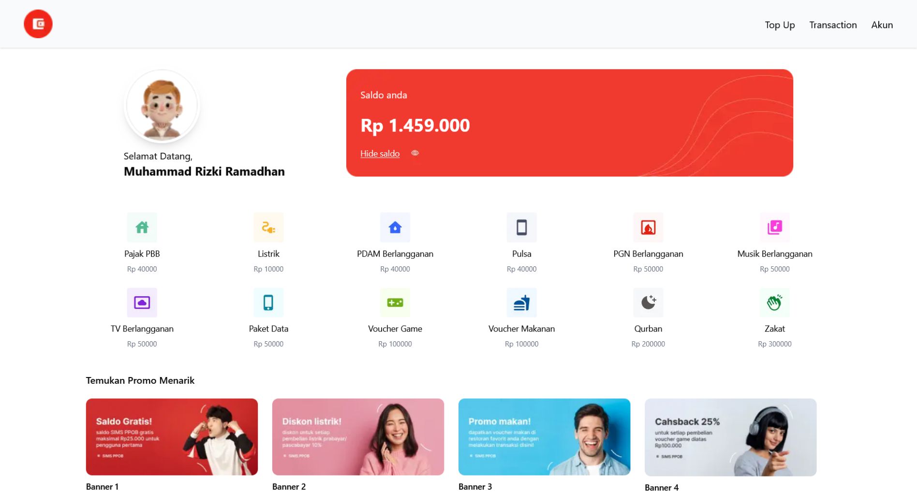Open the Paket Data icon

pyautogui.click(x=268, y=303)
